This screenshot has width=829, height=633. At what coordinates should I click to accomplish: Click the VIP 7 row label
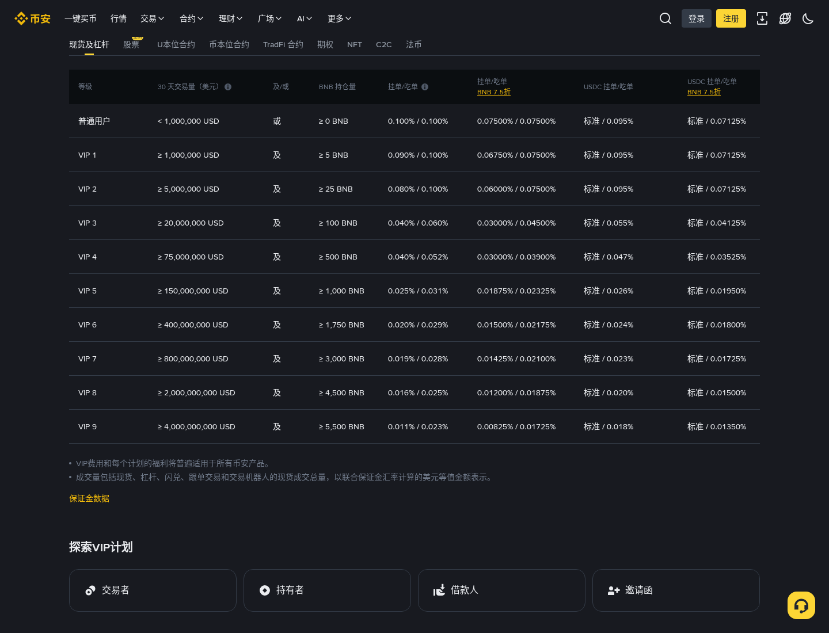click(88, 359)
